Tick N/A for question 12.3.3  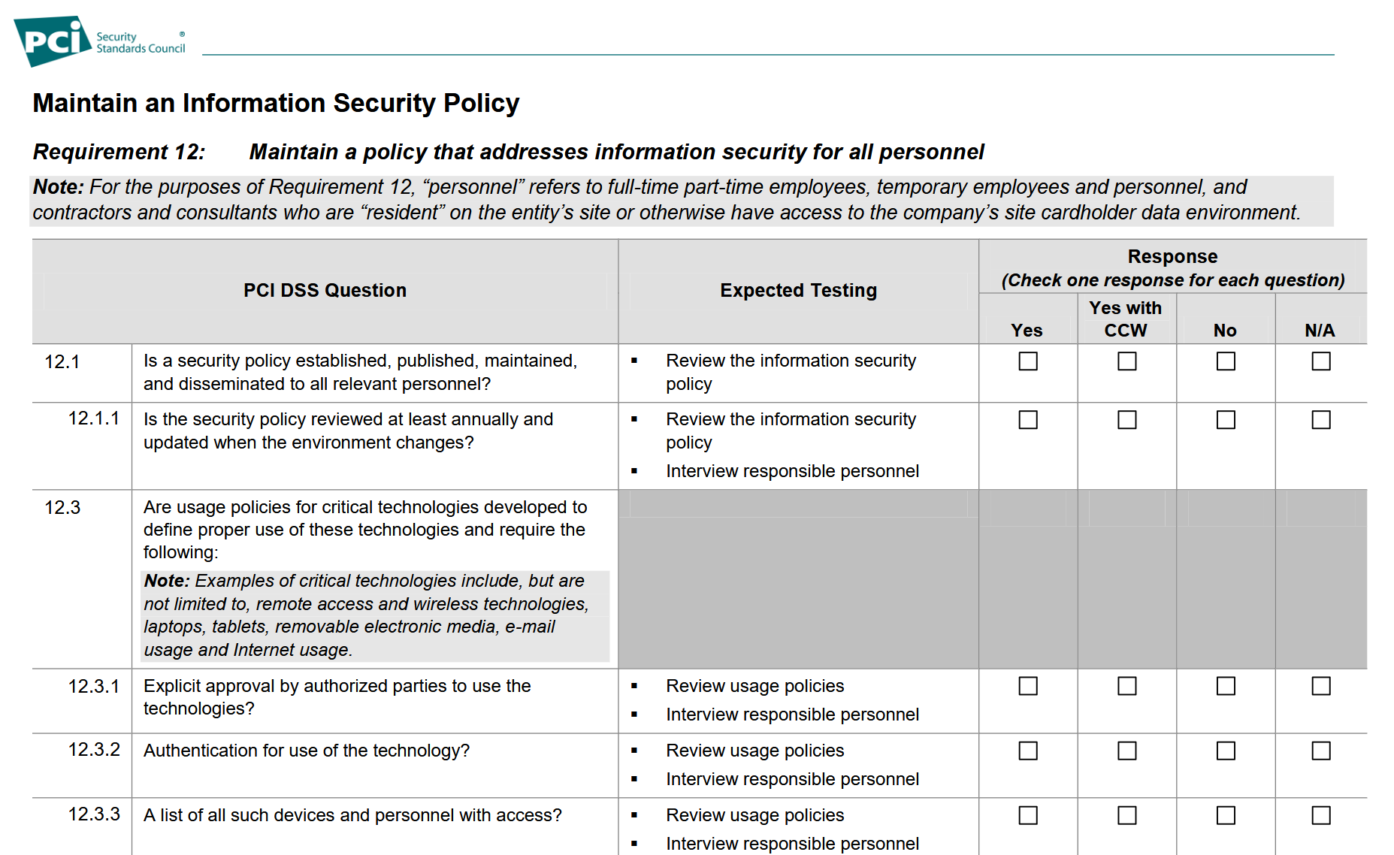point(1320,815)
